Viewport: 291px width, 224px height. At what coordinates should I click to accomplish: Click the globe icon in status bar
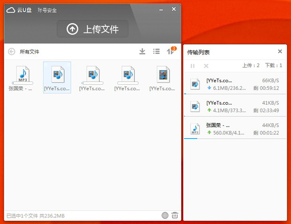[x=165, y=215]
